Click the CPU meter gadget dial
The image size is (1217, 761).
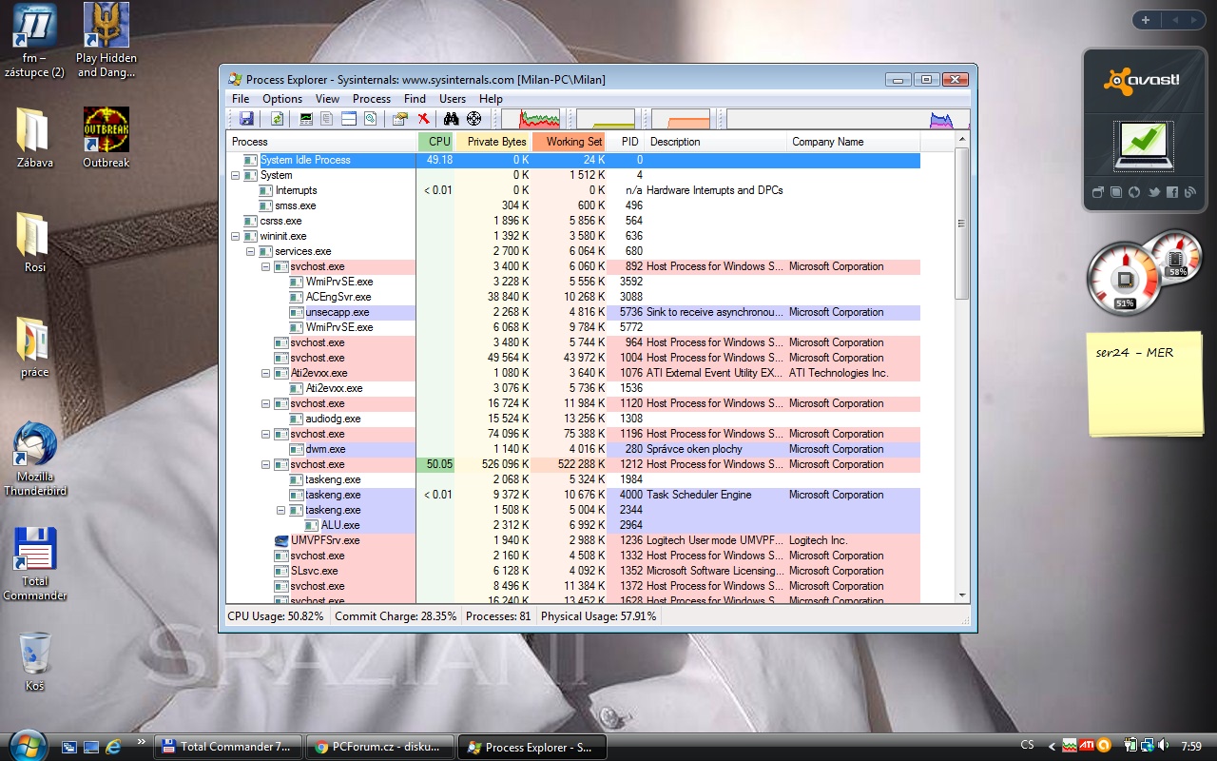1125,278
